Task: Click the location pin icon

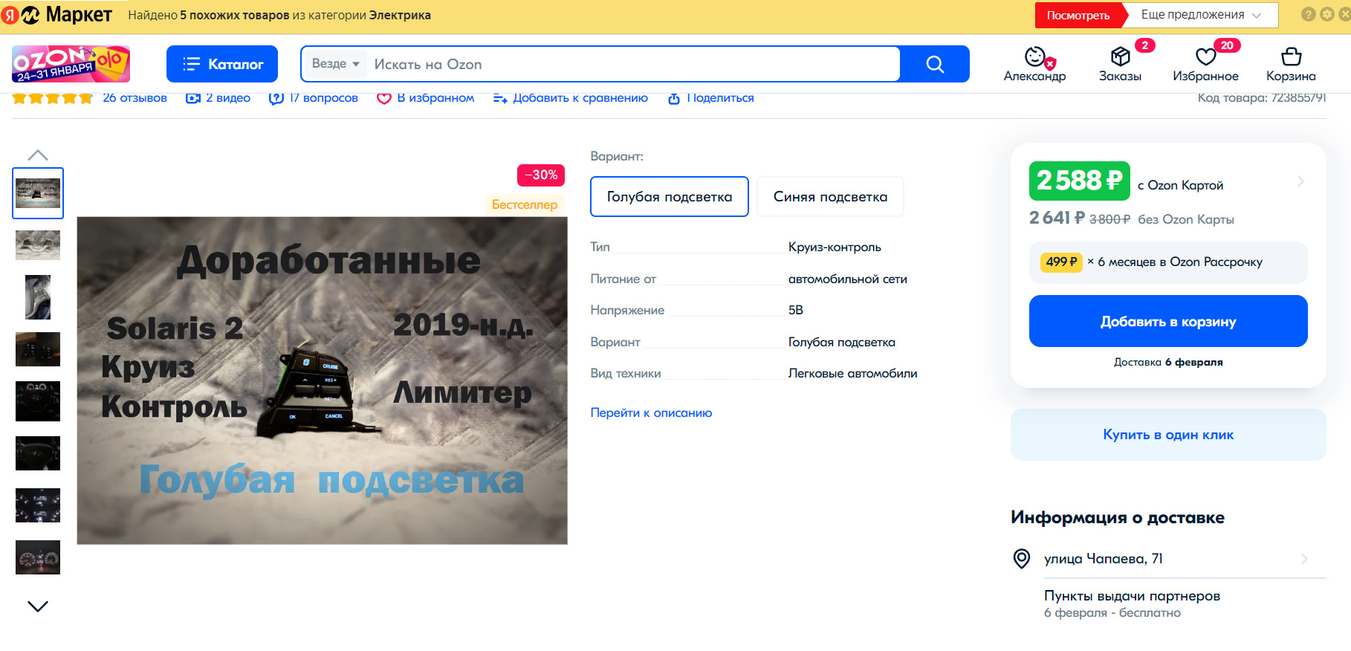Action: [x=1022, y=559]
